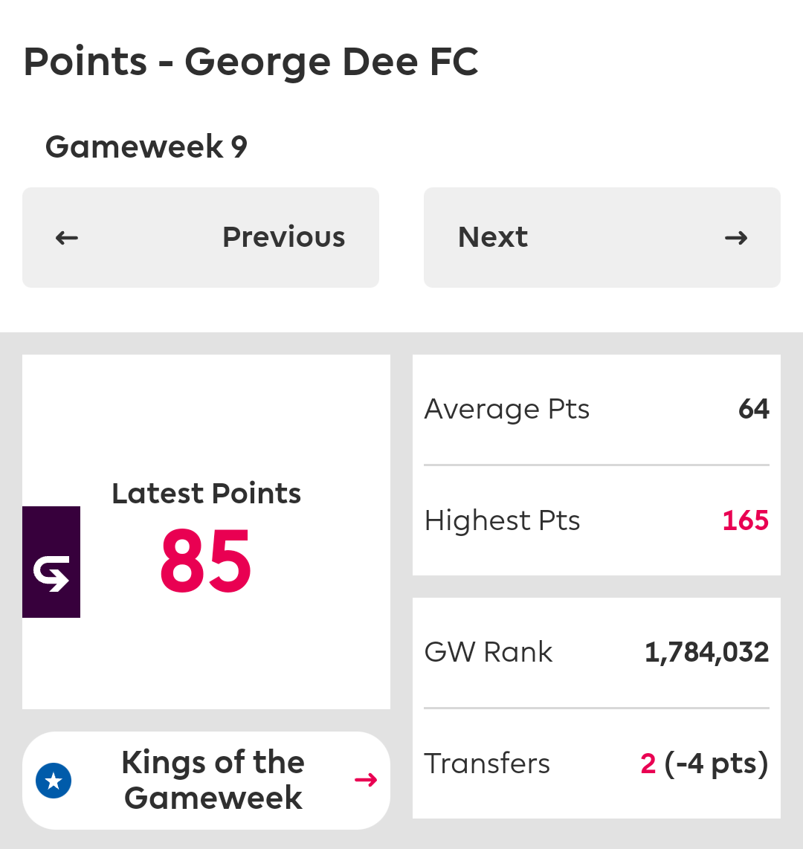Screen dimensions: 803x849
Task: Go to the Next gameweek
Action: [x=602, y=238]
